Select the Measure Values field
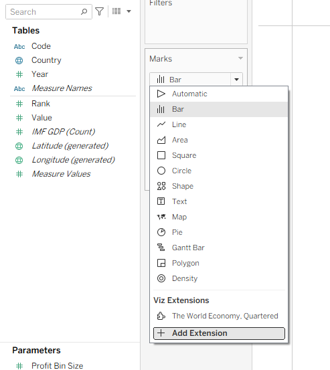 point(61,174)
